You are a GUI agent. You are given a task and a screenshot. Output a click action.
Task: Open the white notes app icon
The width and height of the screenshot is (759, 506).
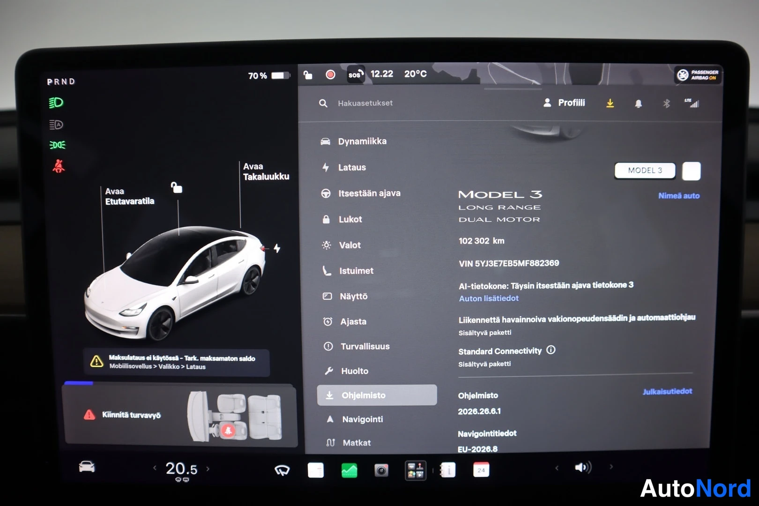click(316, 470)
